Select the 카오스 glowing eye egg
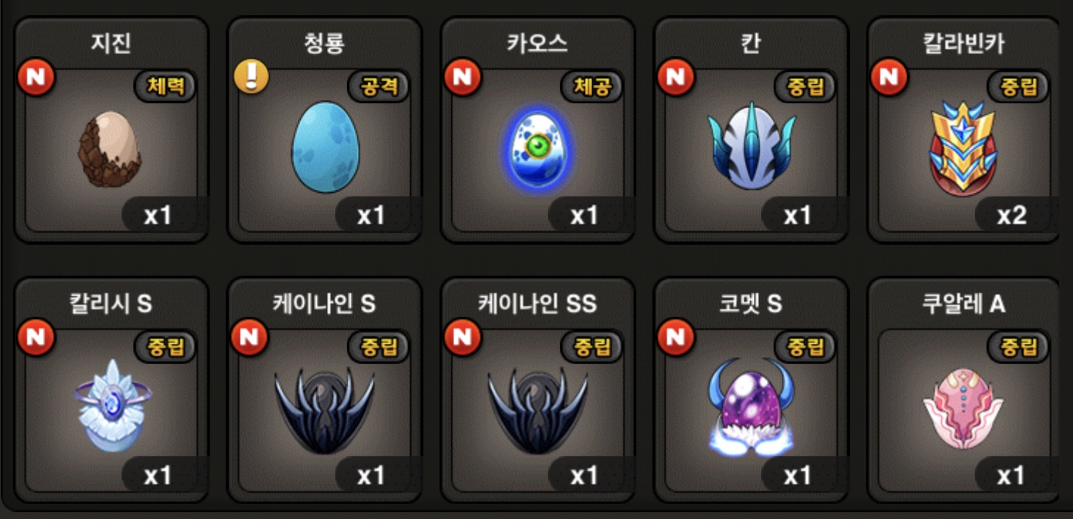The image size is (1073, 519). click(x=538, y=149)
